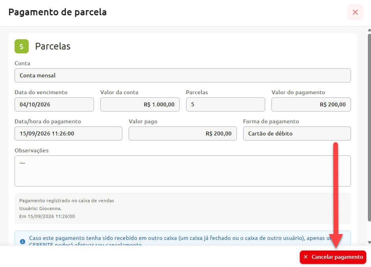
Task: Click the Data/hora do pagamento field
Action: click(x=68, y=133)
